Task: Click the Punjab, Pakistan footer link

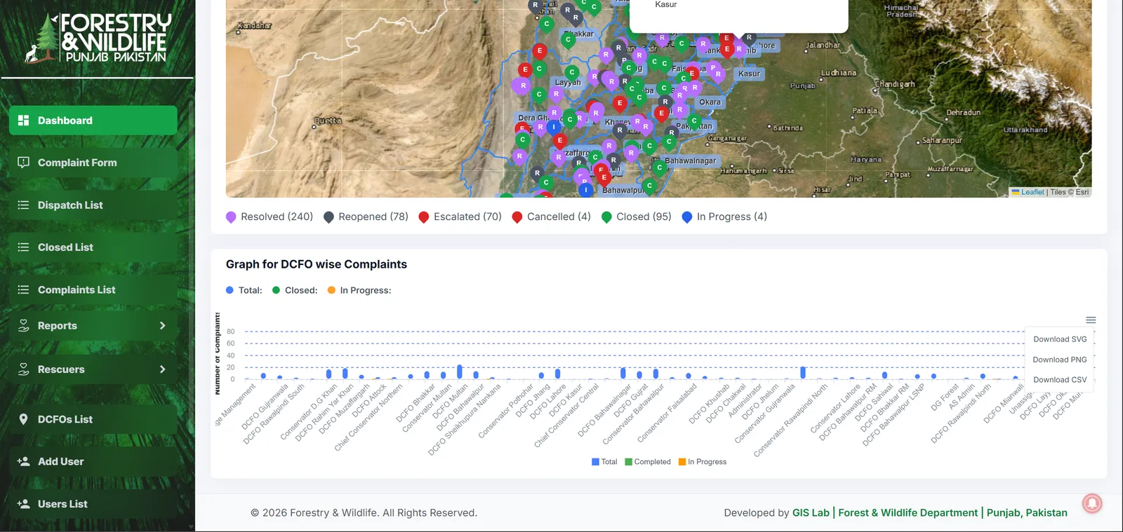Action: 1027,513
